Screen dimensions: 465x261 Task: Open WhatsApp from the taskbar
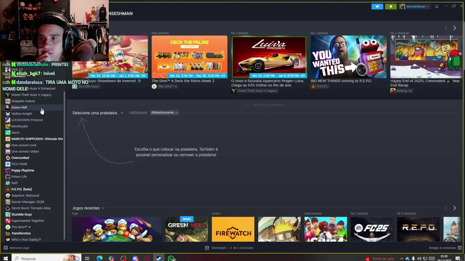coord(171,258)
